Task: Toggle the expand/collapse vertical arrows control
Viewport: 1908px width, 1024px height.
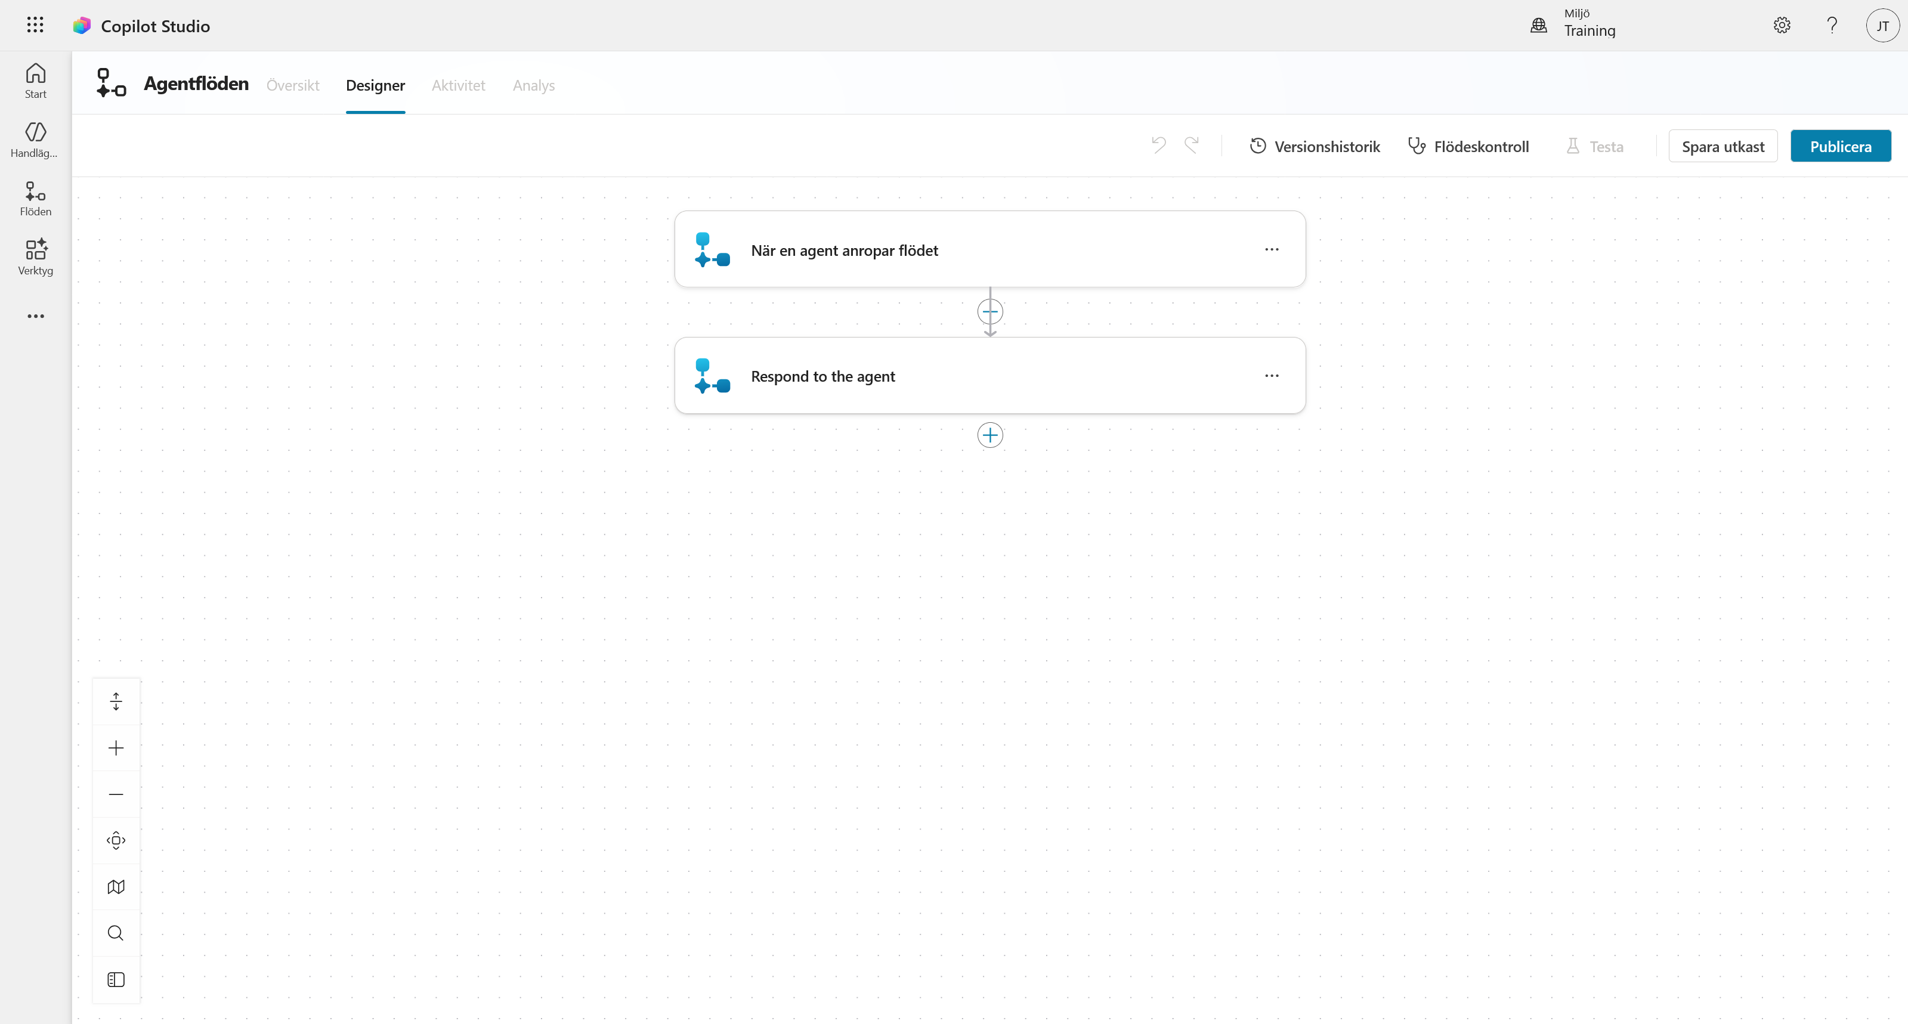Action: [116, 701]
